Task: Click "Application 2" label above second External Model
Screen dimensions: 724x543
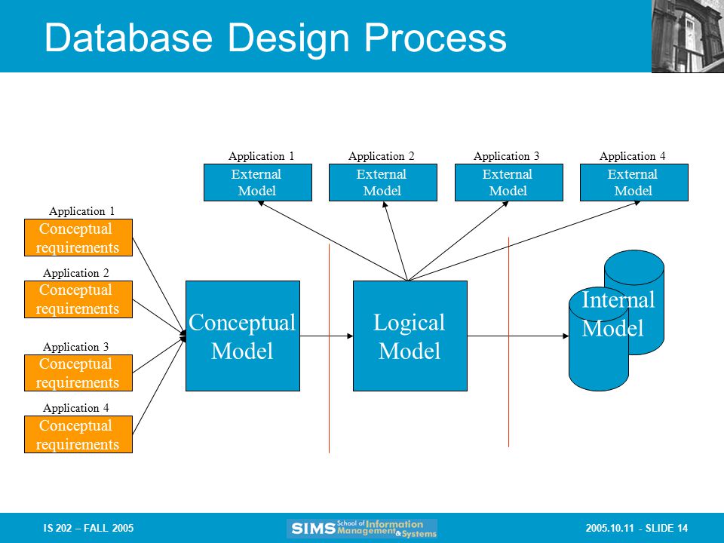Action: pos(382,156)
